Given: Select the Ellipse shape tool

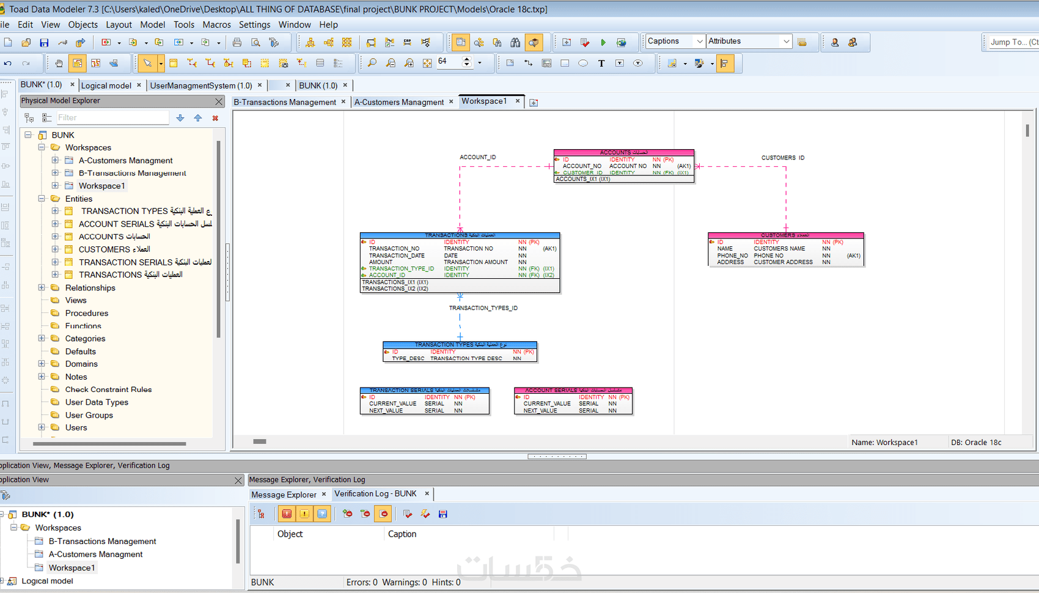Looking at the screenshot, I should click(x=583, y=63).
